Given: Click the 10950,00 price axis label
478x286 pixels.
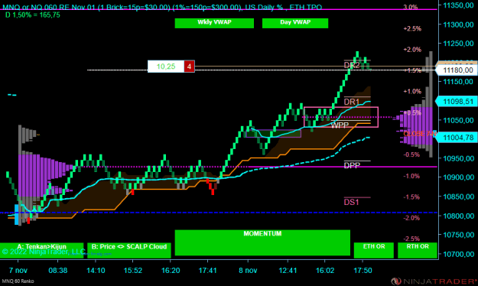Looking at the screenshot, I should (458, 158).
